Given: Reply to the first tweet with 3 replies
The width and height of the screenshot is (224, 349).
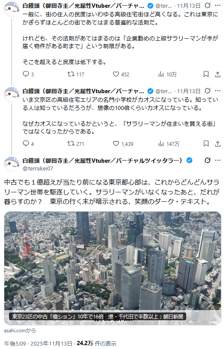Looking at the screenshot, I should 28,74.
